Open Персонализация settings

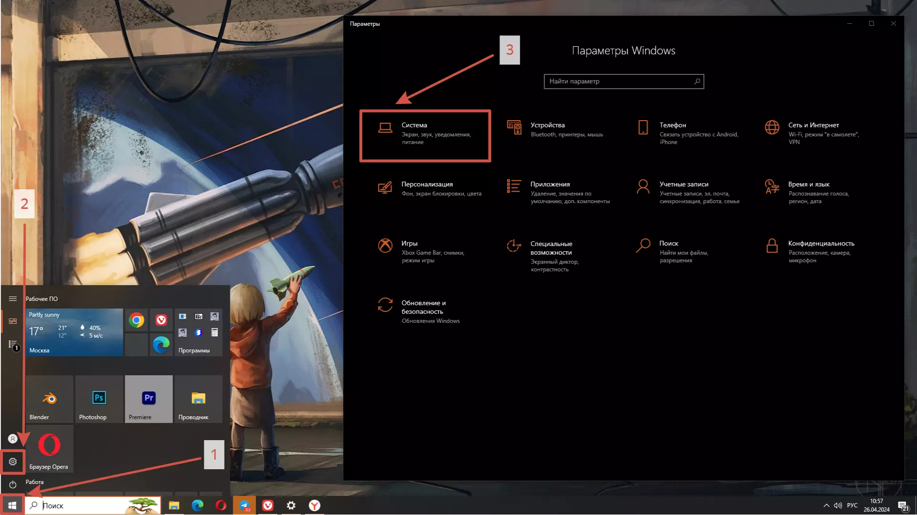click(427, 188)
